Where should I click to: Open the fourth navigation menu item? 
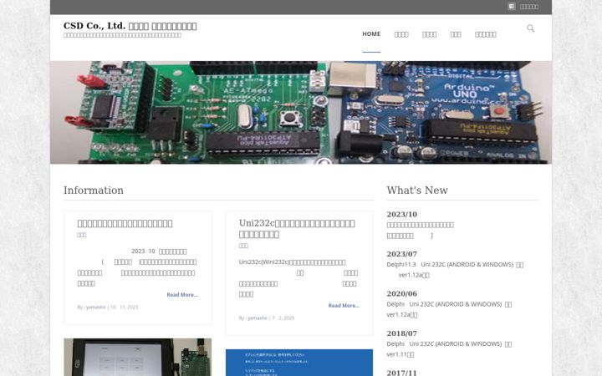pos(456,34)
